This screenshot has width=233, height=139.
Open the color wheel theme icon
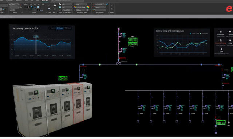coord(75,7)
